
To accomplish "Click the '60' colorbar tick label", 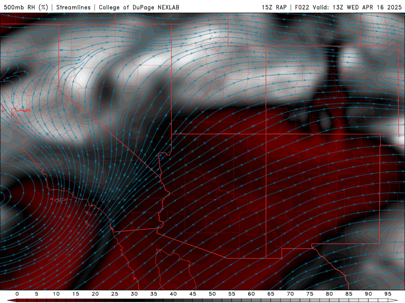I will click(251, 294).
